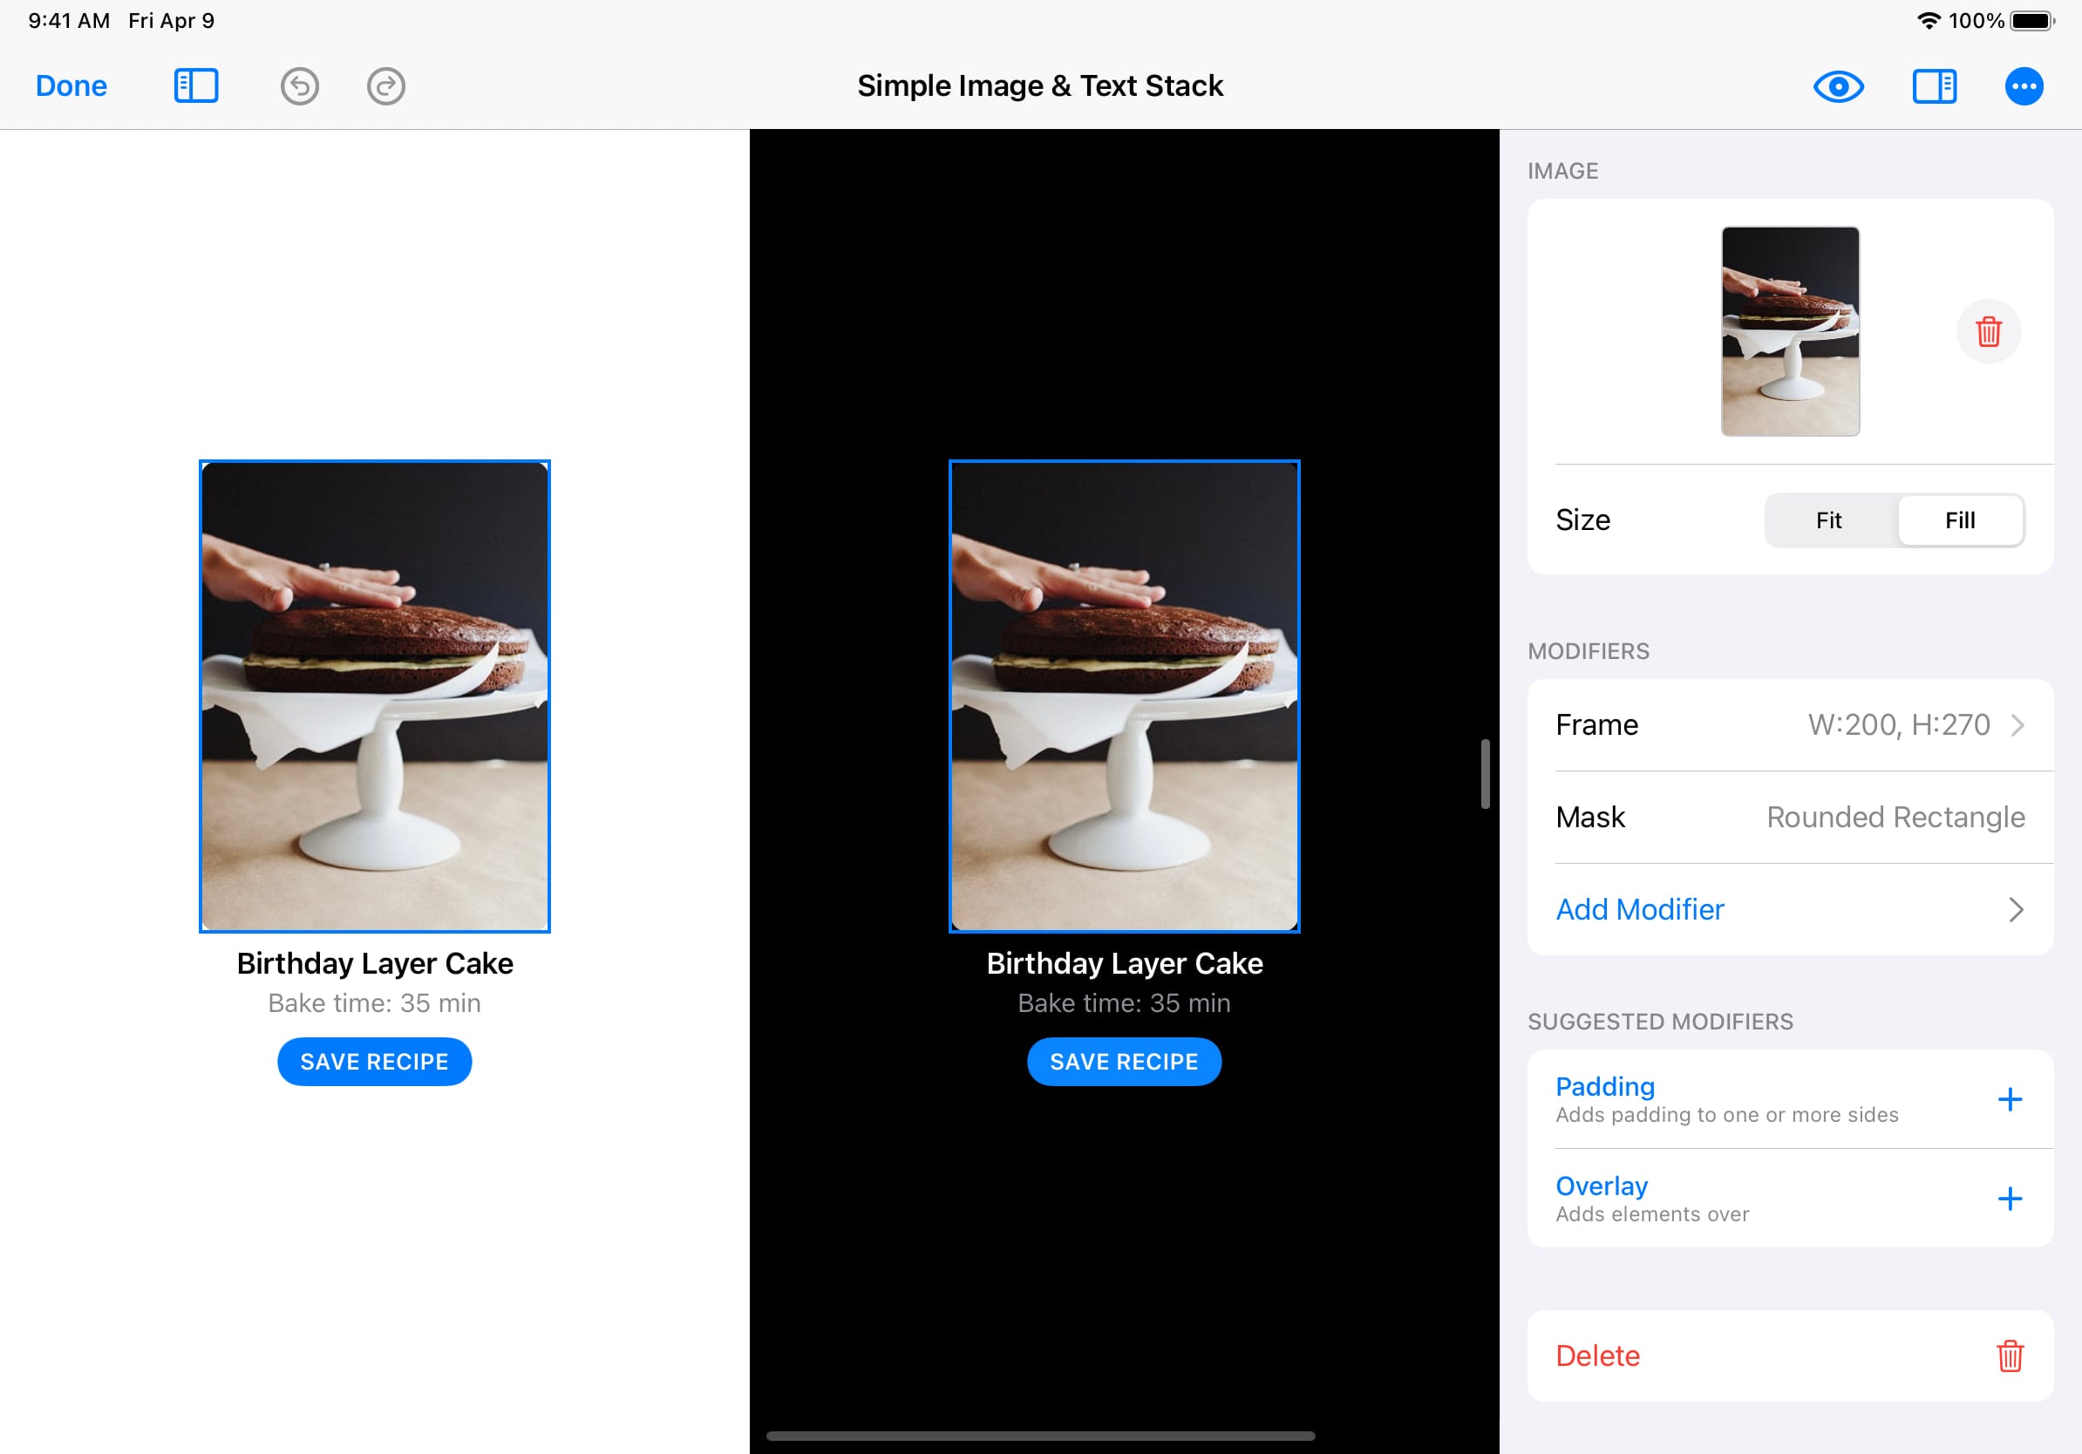2082x1454 pixels.
Task: Tap Done in the top bar
Action: click(71, 86)
